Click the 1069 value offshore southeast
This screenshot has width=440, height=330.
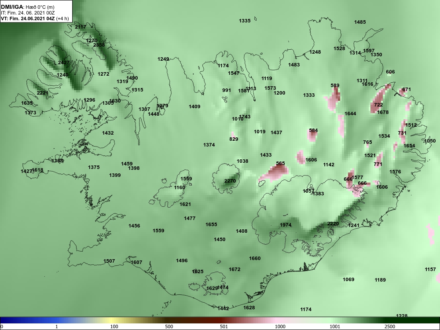348,279
